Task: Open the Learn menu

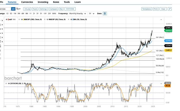Action: pos(77,2)
